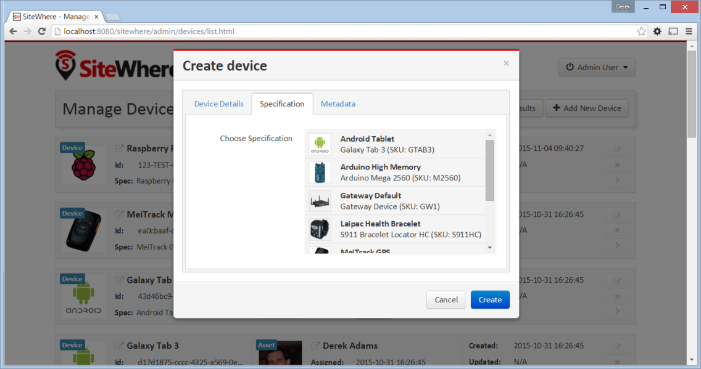Close the SiteWhere browser tab
The width and height of the screenshot is (701, 369).
(x=96, y=17)
